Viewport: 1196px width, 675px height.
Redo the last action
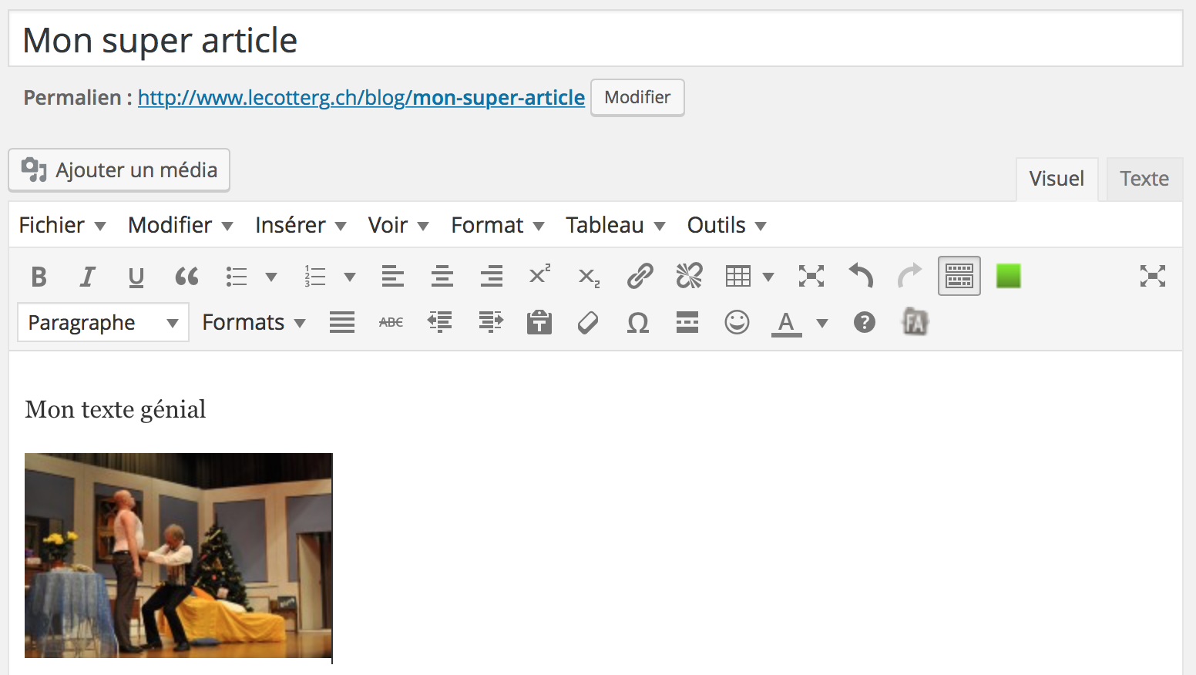pyautogui.click(x=910, y=276)
